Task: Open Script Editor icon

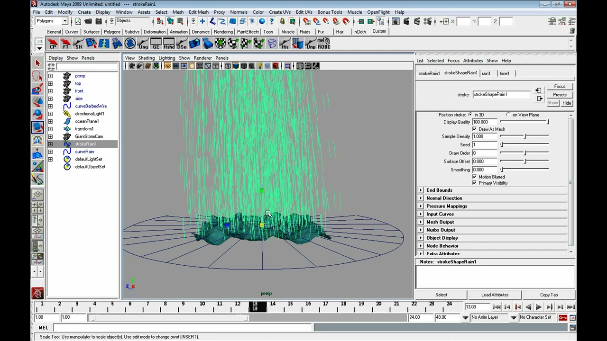Action: click(x=572, y=328)
